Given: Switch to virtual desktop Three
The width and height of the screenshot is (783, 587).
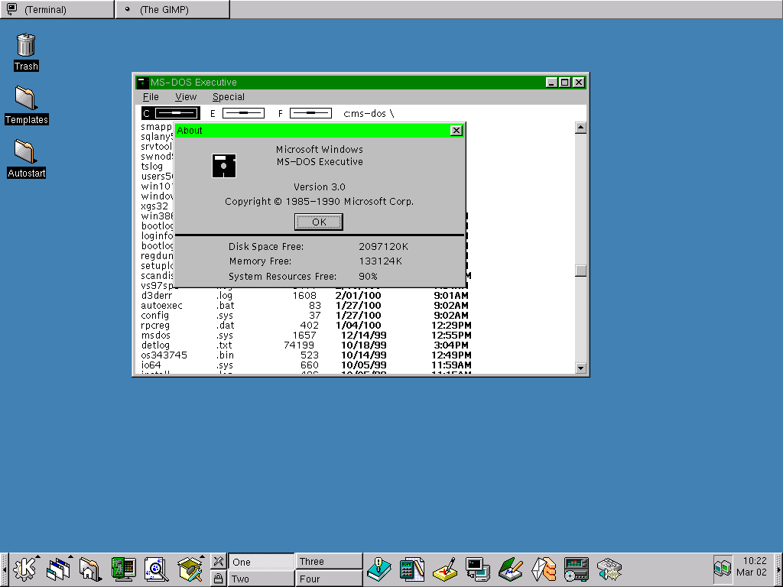Looking at the screenshot, I should click(329, 562).
